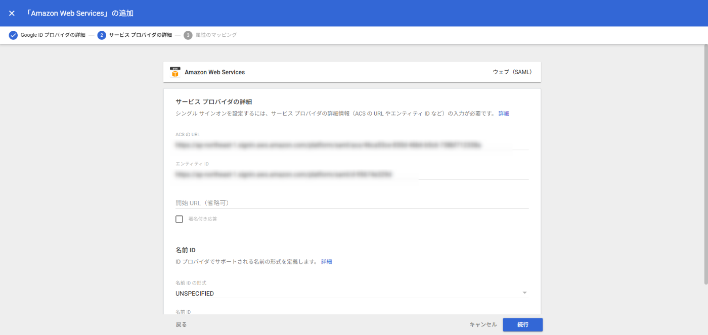The width and height of the screenshot is (708, 335).
Task: Click the サービス プロバイダの詳細 heading
Action: point(214,102)
